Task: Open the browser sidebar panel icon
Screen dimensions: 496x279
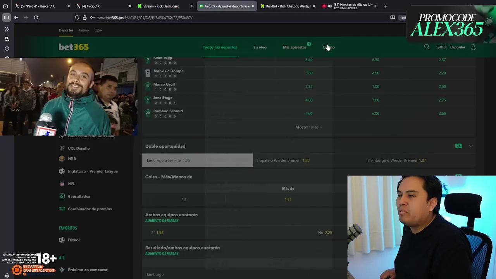Action: [7, 17]
